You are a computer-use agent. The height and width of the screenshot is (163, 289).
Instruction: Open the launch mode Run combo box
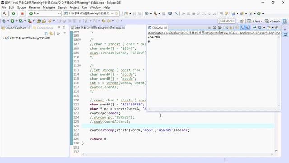[45, 14]
